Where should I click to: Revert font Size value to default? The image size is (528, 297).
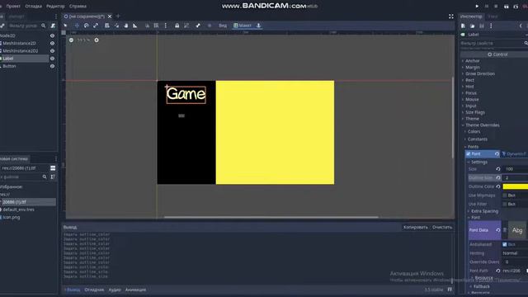[x=498, y=169]
